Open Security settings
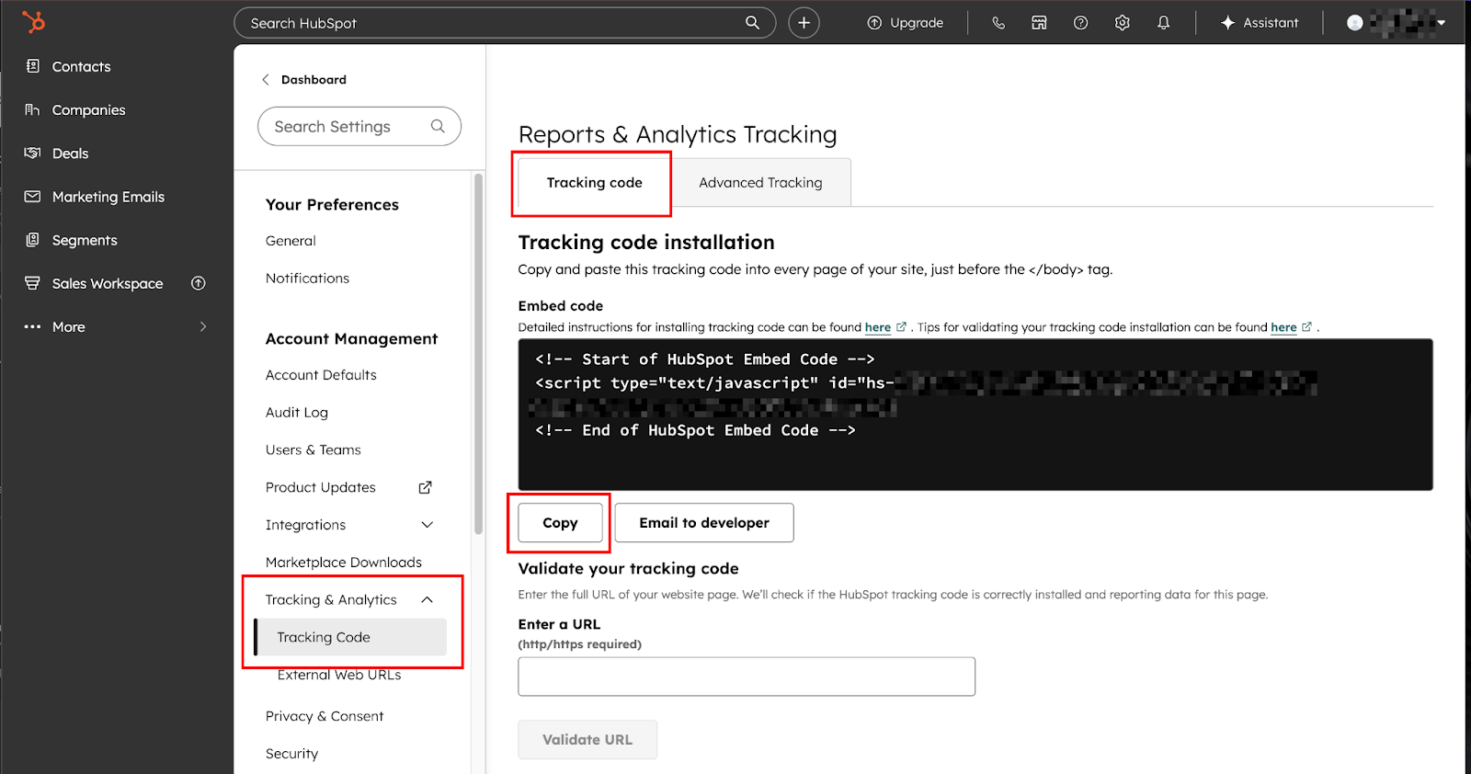 (x=291, y=754)
